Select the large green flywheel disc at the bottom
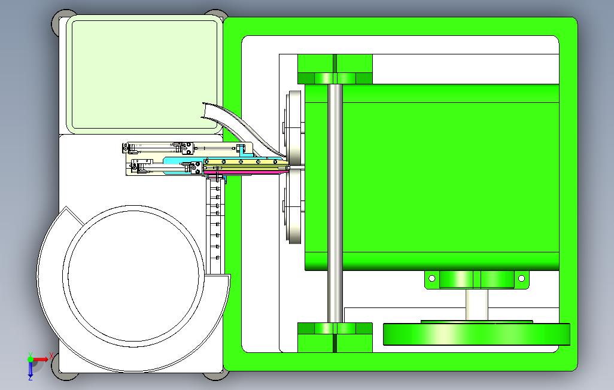The width and height of the screenshot is (614, 390). (476, 334)
